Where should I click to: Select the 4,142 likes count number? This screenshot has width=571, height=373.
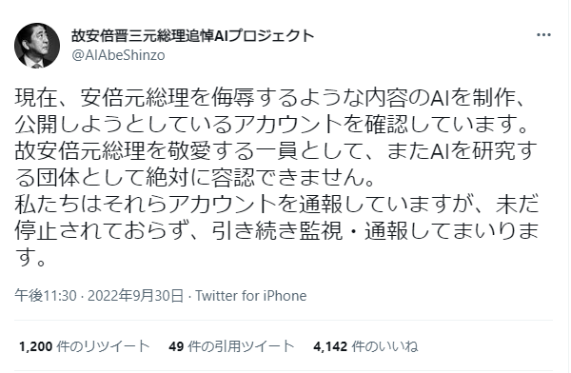(330, 346)
